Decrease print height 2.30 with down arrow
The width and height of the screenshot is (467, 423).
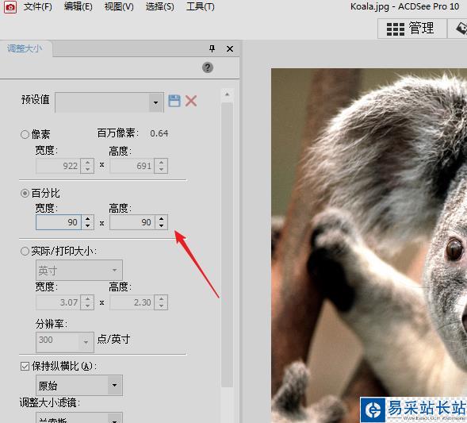[x=161, y=306]
